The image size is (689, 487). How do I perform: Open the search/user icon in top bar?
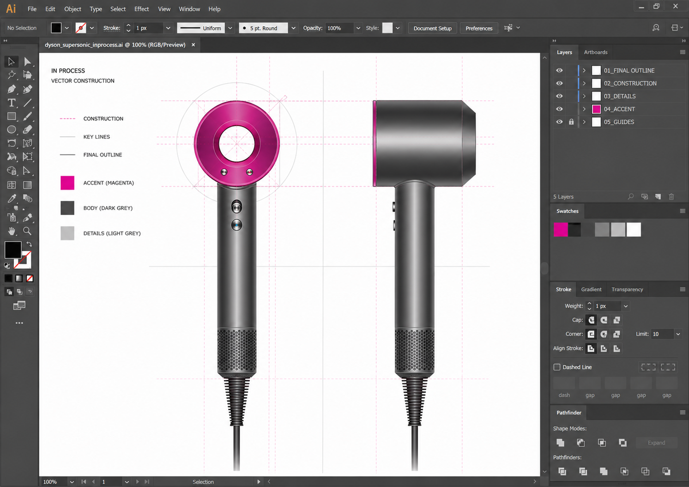click(x=656, y=28)
